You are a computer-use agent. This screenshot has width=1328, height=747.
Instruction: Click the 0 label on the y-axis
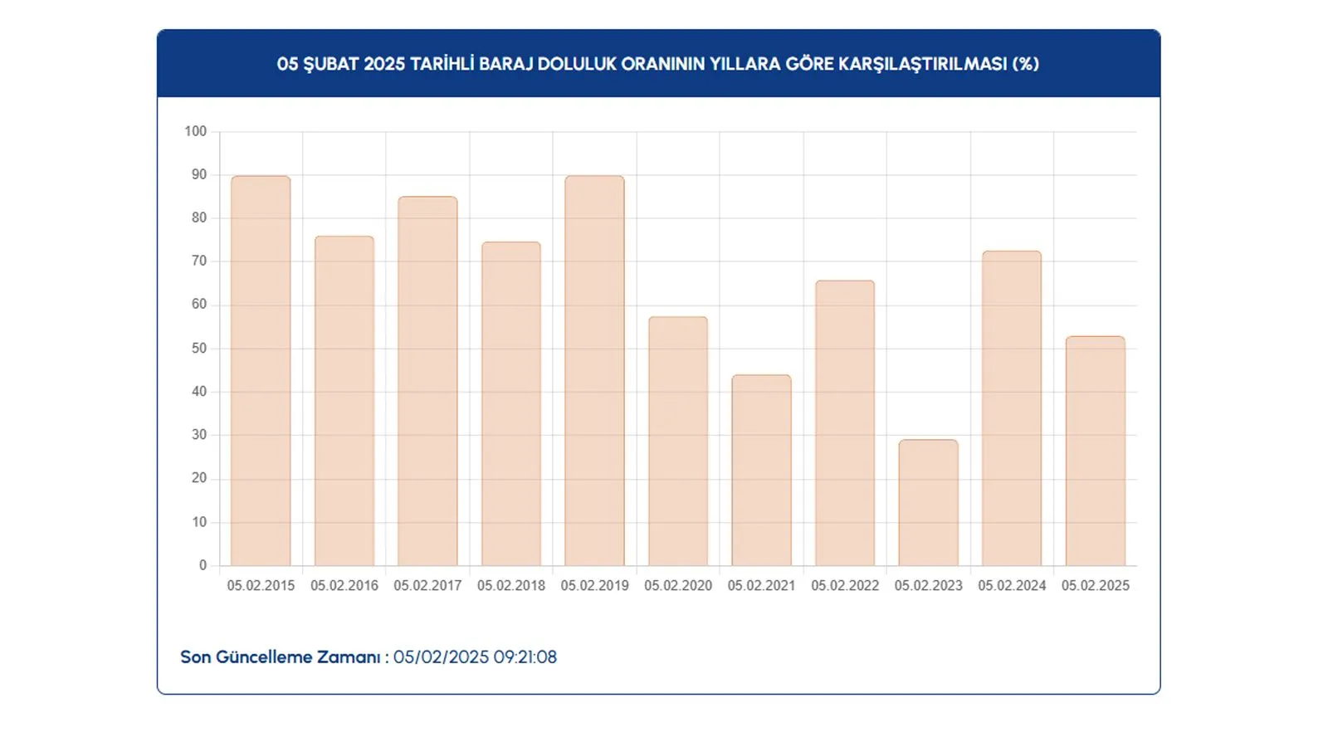pos(203,565)
